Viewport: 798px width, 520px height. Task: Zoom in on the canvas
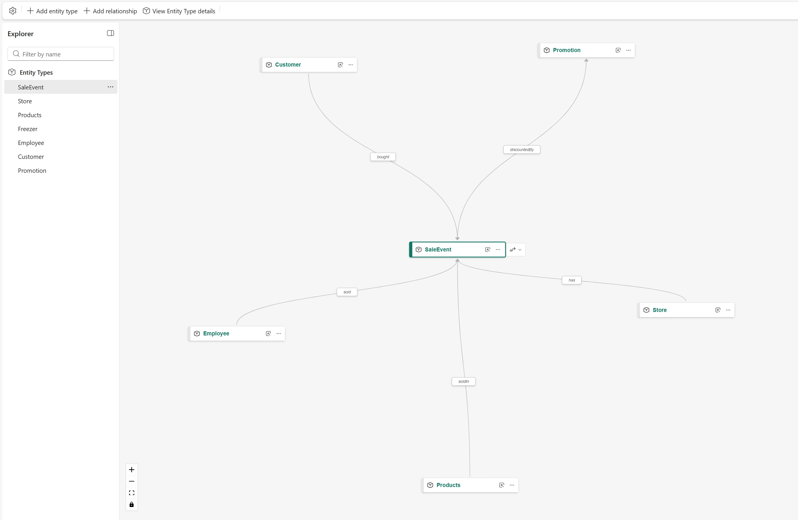[132, 470]
